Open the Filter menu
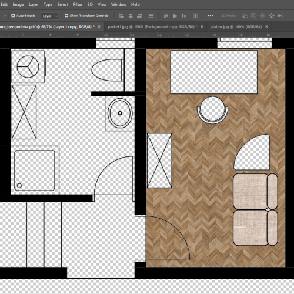The height and width of the screenshot is (294, 294). 78,4
